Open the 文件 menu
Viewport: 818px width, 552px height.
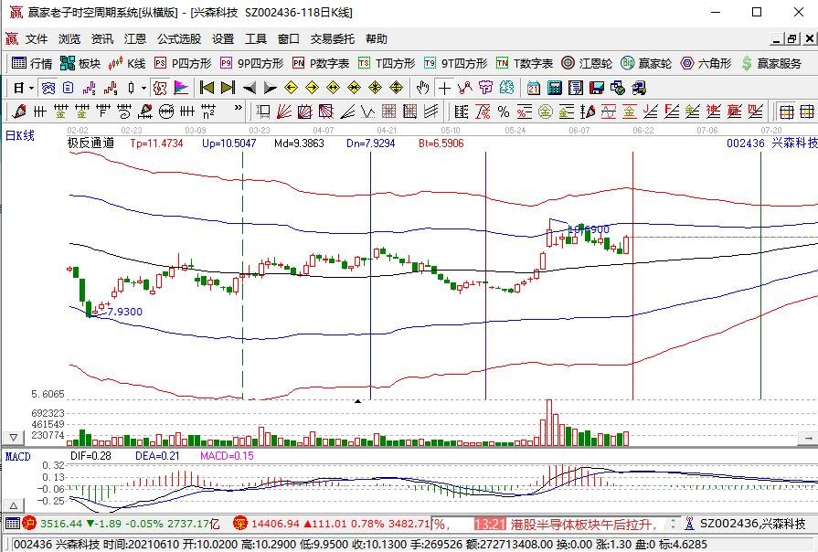[x=37, y=39]
